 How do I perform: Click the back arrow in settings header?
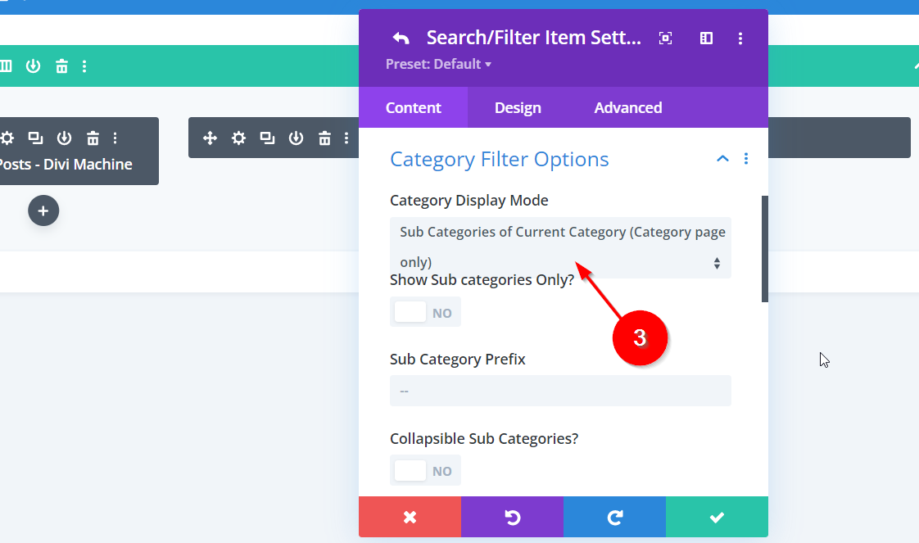pyautogui.click(x=401, y=38)
